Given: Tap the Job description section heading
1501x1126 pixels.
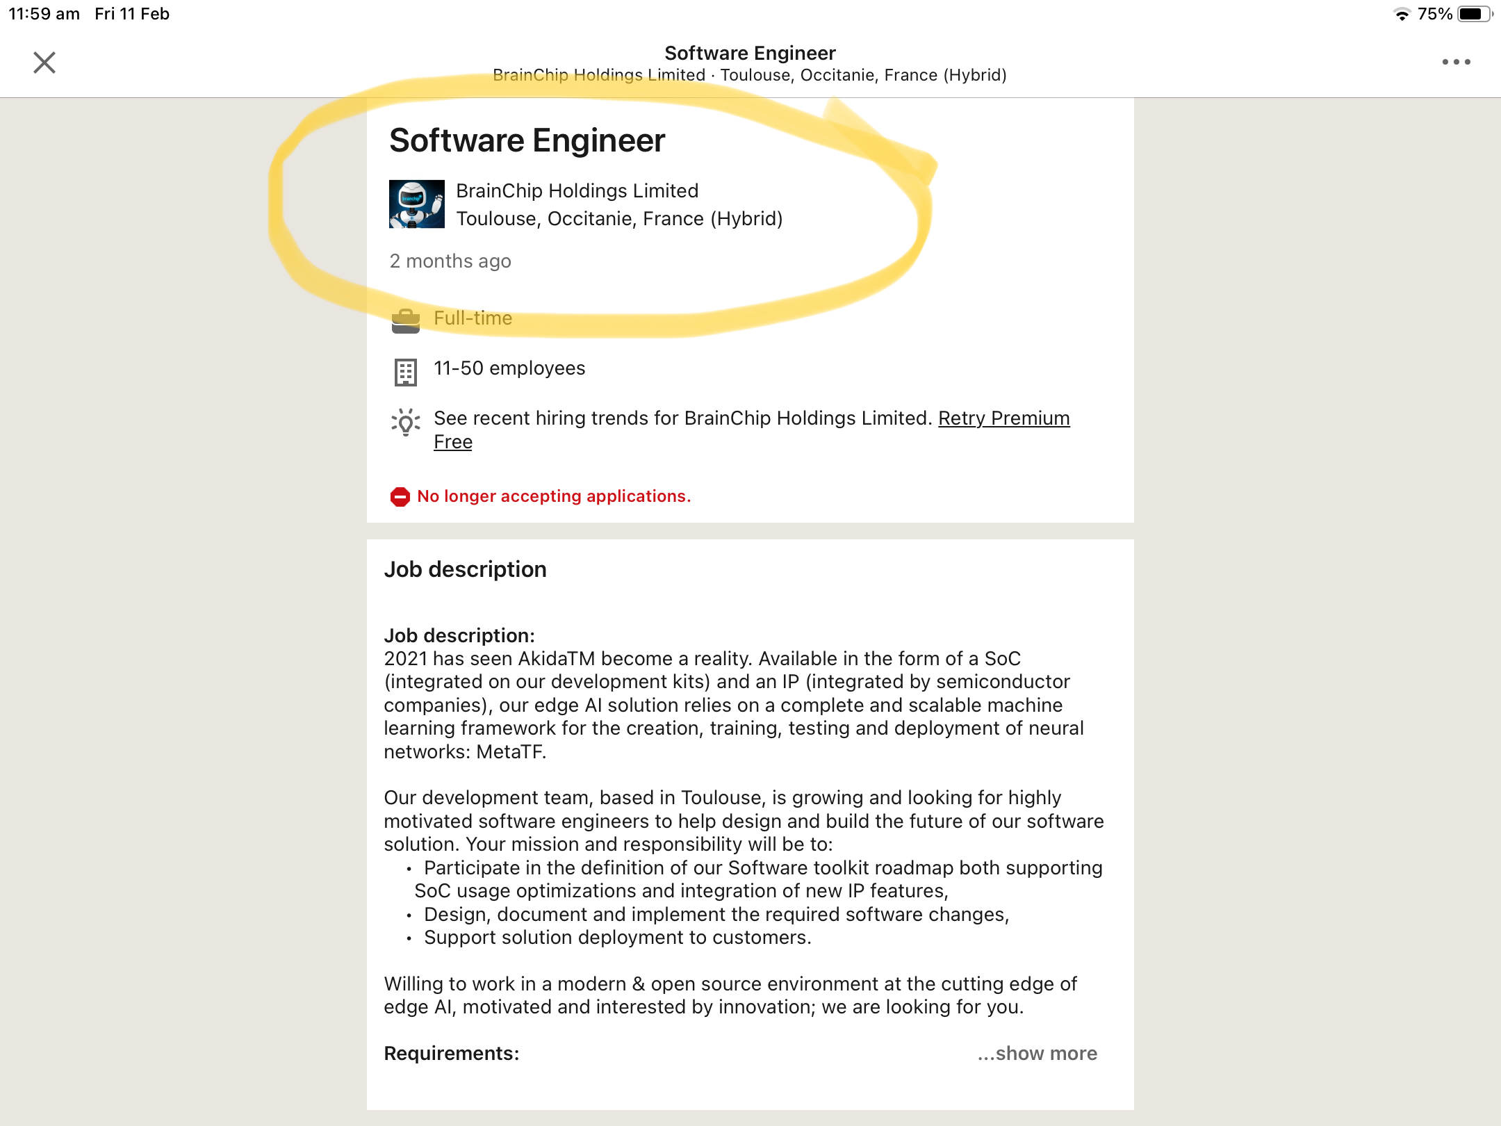Looking at the screenshot, I should 466,569.
